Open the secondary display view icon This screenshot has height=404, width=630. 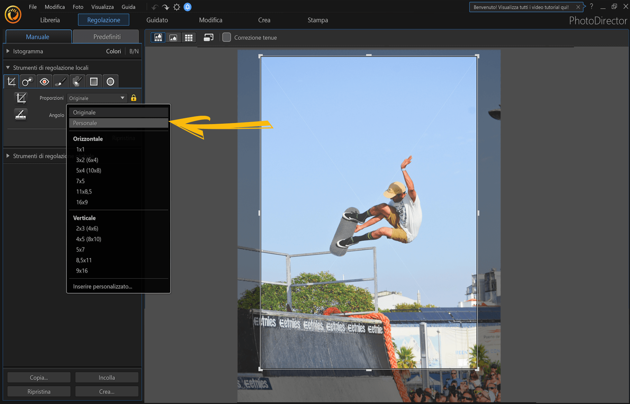pyautogui.click(x=208, y=38)
